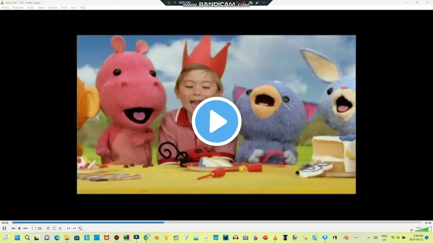The height and width of the screenshot is (243, 433).
Task: Seek on the video progress bar
Action: pos(217,222)
